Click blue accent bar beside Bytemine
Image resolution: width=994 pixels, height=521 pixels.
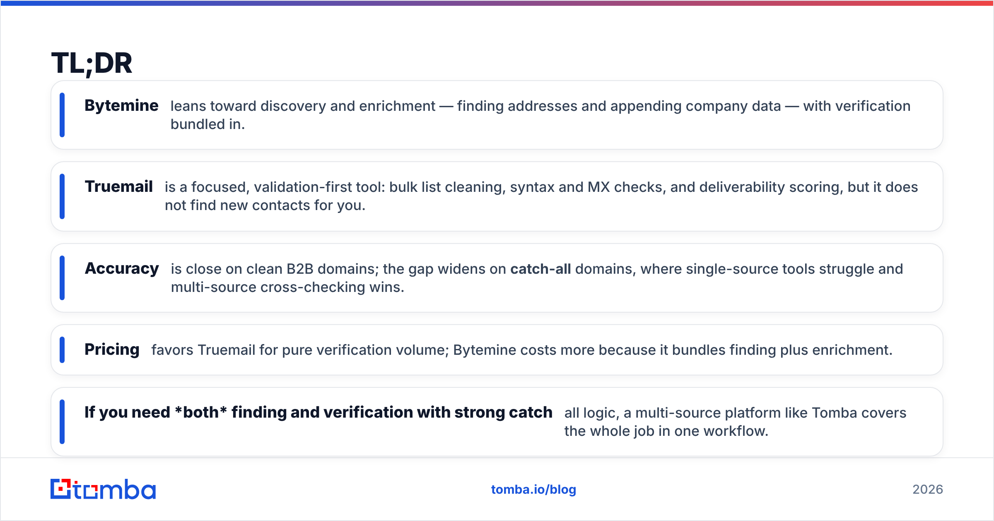(x=62, y=115)
